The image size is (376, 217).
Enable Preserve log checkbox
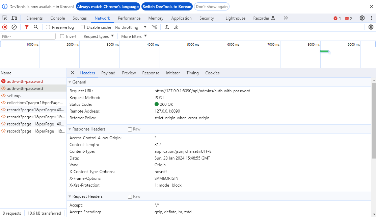pyautogui.click(x=48, y=27)
